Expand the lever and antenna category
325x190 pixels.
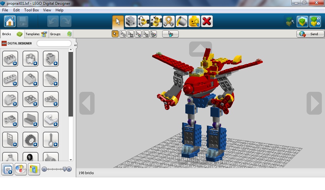(51, 140)
